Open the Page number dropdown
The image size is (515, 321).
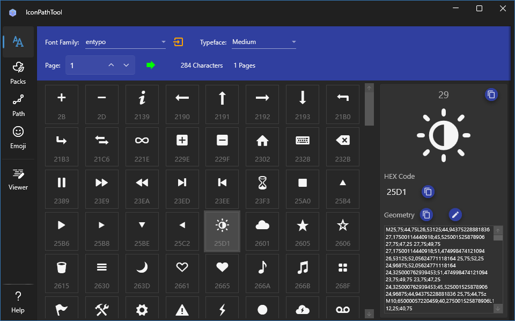(126, 65)
